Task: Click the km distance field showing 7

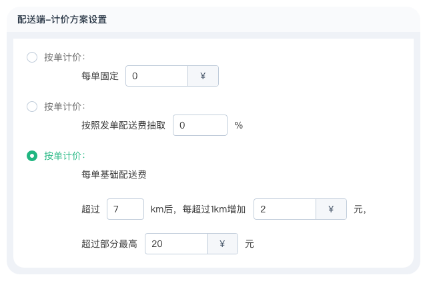Action: [125, 209]
